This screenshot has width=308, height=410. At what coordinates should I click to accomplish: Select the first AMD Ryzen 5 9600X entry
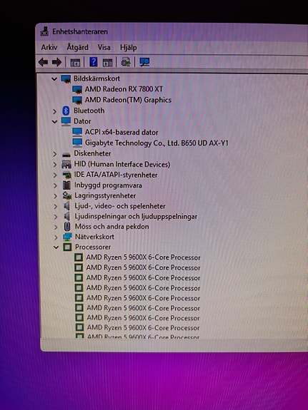tap(143, 257)
